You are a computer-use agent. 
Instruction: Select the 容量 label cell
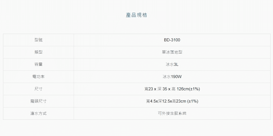38,64
